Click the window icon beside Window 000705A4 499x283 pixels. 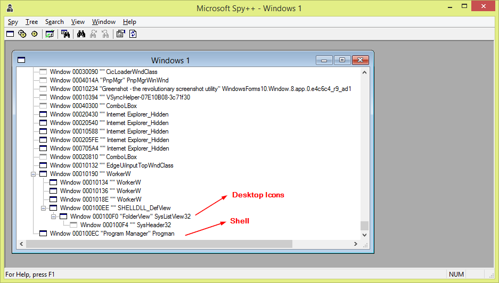[x=43, y=148]
